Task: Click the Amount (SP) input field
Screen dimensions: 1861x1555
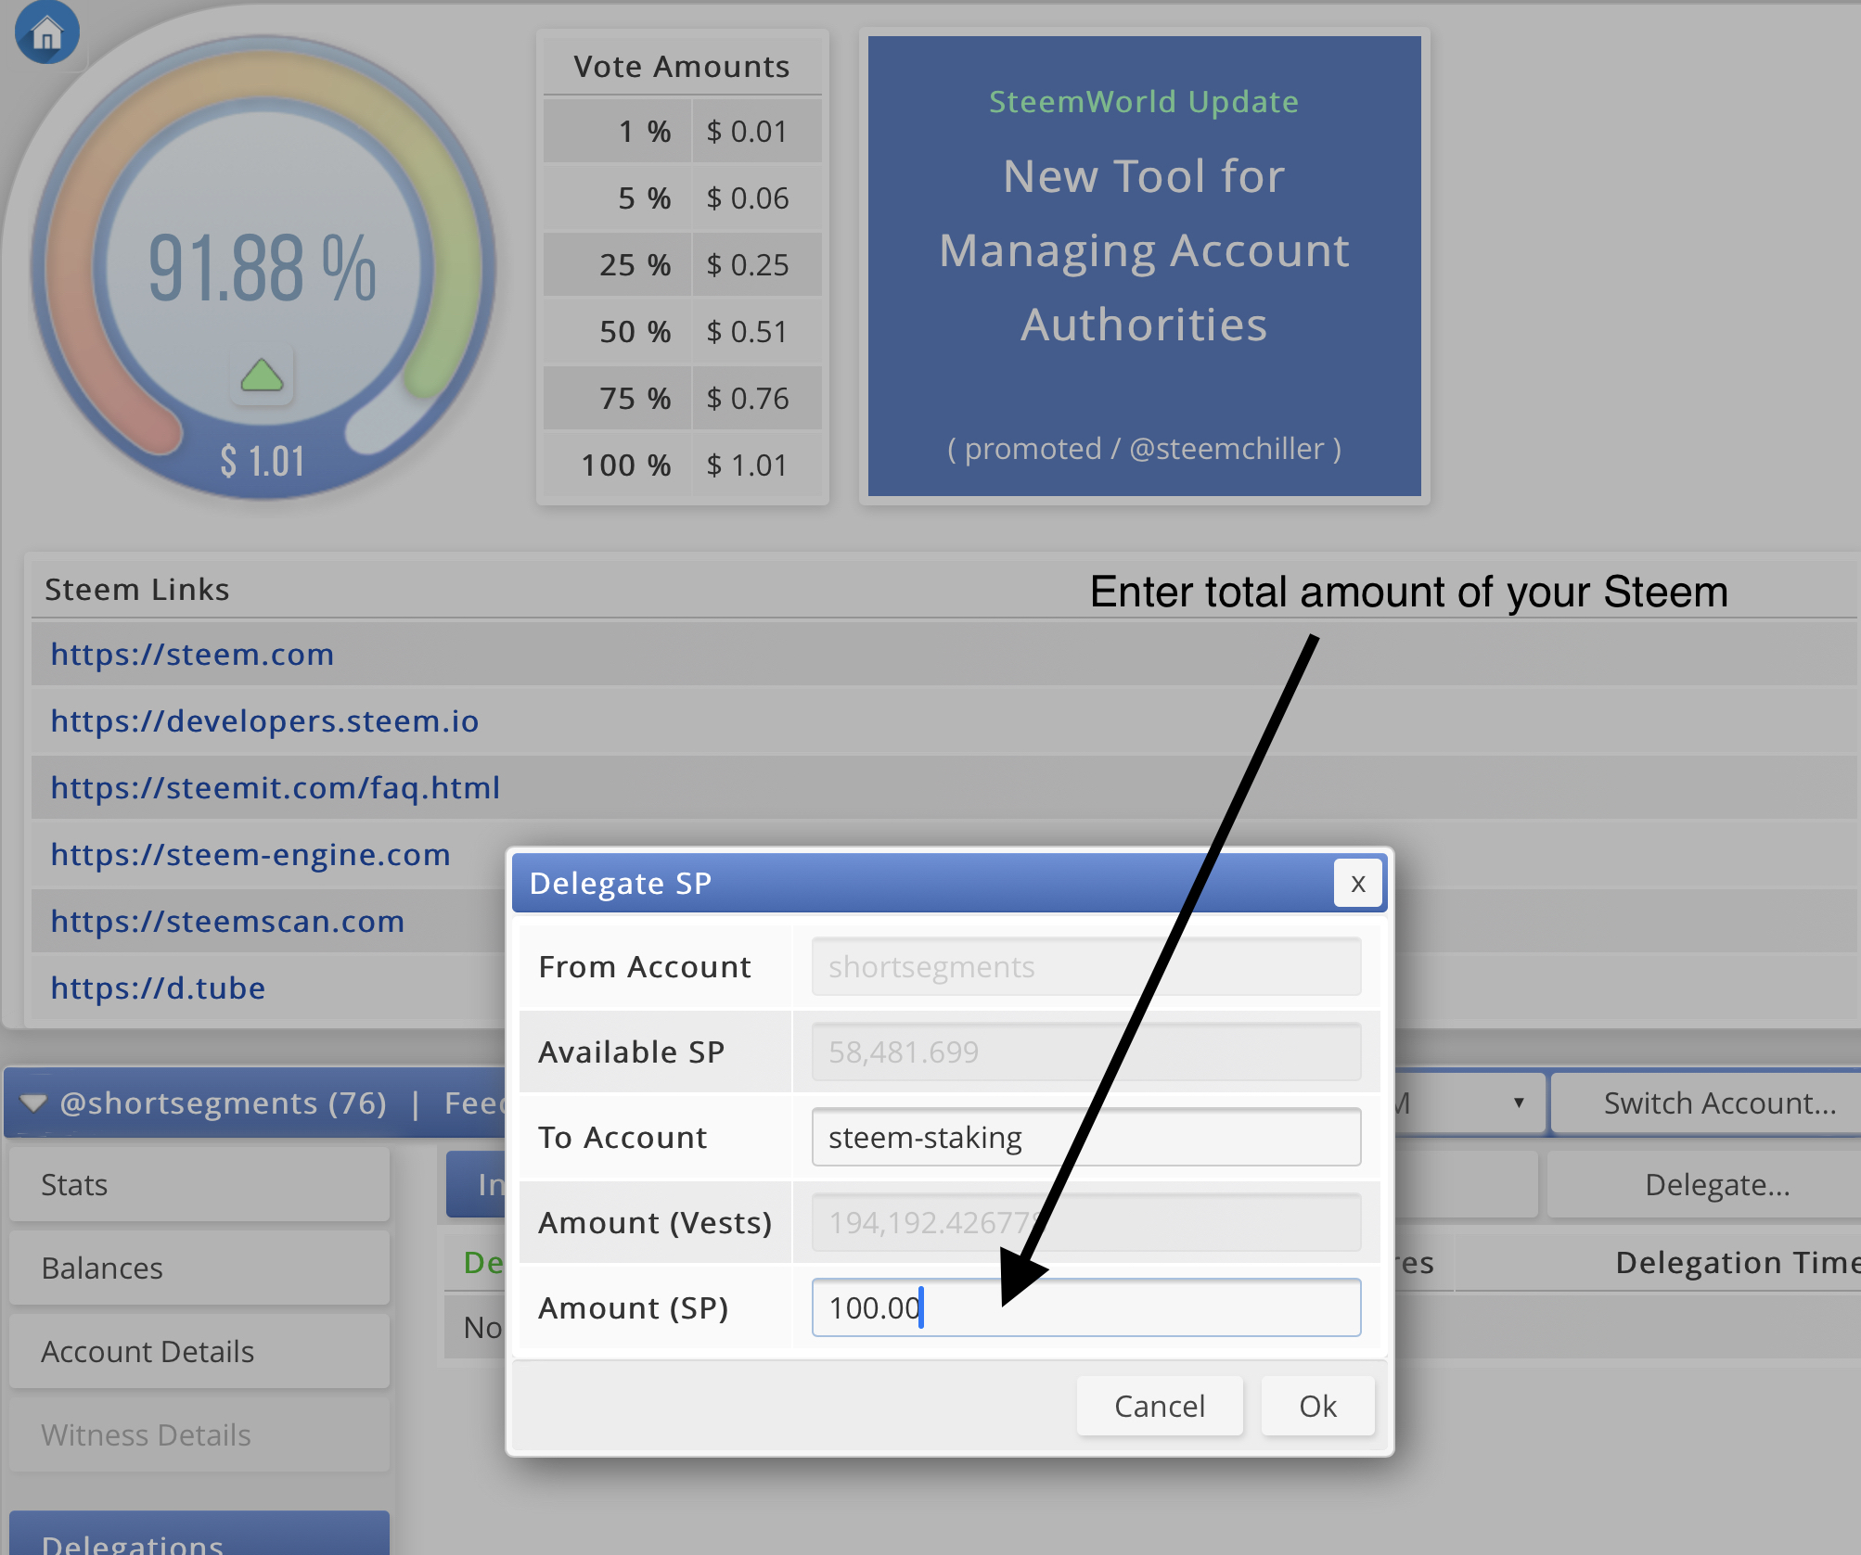Action: (1085, 1307)
